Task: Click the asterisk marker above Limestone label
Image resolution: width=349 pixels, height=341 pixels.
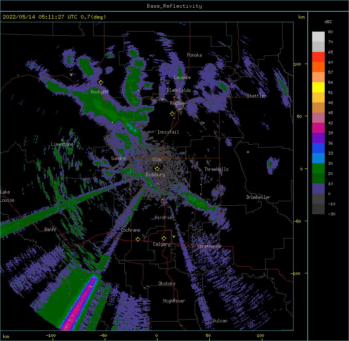Action: click(x=62, y=140)
